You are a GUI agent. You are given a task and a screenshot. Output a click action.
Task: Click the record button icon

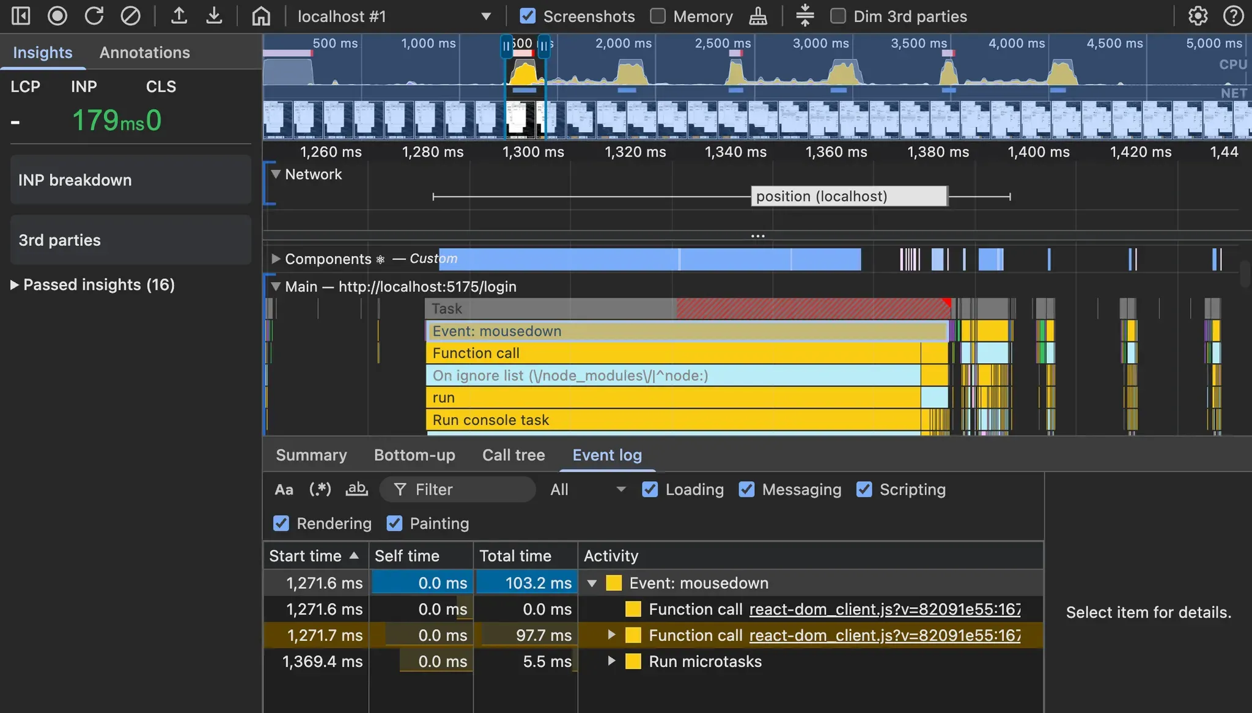[57, 16]
